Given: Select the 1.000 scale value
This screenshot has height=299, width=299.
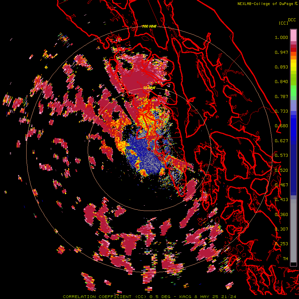Looking at the screenshot, I should [x=281, y=37].
